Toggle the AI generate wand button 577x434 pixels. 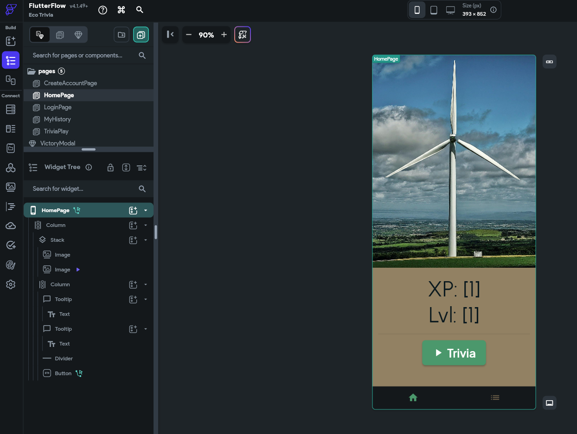(x=243, y=35)
